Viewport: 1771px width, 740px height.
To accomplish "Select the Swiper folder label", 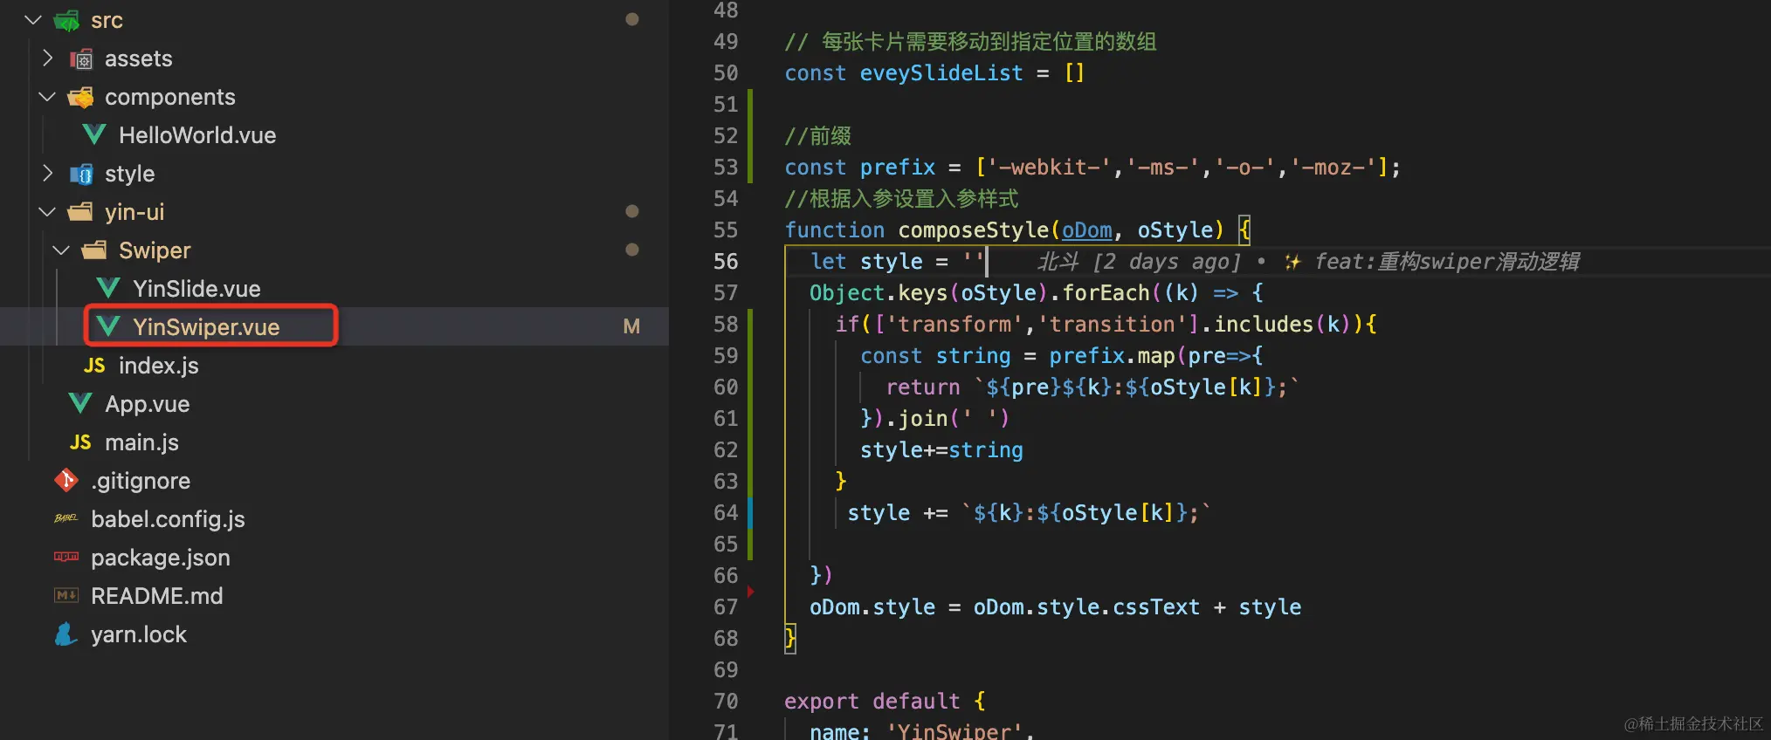I will tap(155, 250).
